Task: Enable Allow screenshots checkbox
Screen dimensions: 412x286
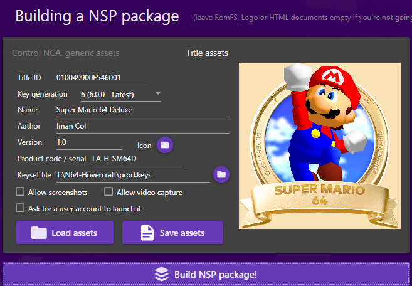Action: pyautogui.click(x=20, y=192)
